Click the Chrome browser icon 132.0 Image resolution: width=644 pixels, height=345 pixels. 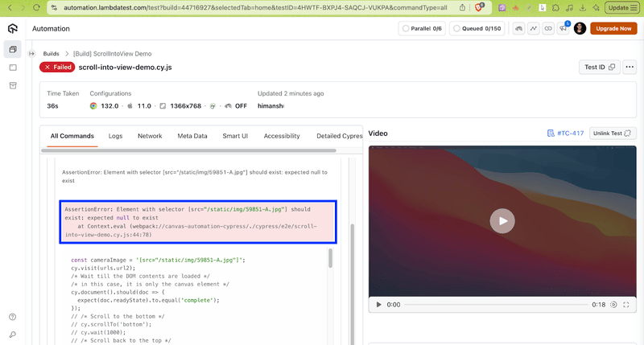click(x=93, y=106)
